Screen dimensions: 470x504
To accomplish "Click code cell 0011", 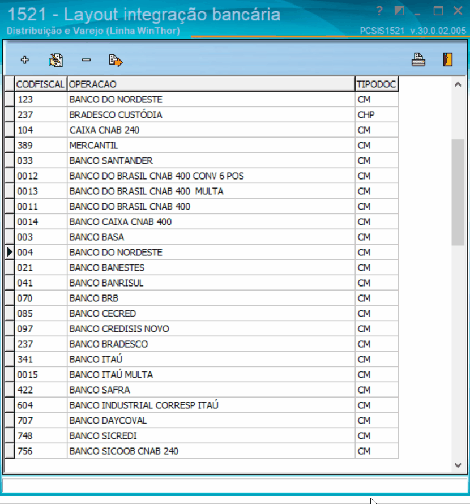I will pyautogui.click(x=41, y=206).
